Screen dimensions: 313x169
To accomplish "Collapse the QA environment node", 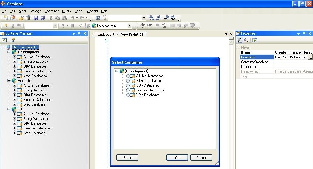I will [x=9, y=109].
